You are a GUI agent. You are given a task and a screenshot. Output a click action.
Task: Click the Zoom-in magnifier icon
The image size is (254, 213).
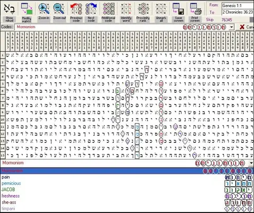[44, 8]
